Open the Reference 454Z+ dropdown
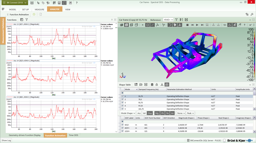Viewport: 256px width, 143px height. (x=168, y=20)
